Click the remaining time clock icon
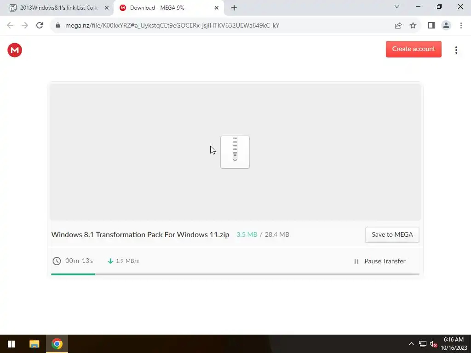Image resolution: width=471 pixels, height=353 pixels. 57,261
